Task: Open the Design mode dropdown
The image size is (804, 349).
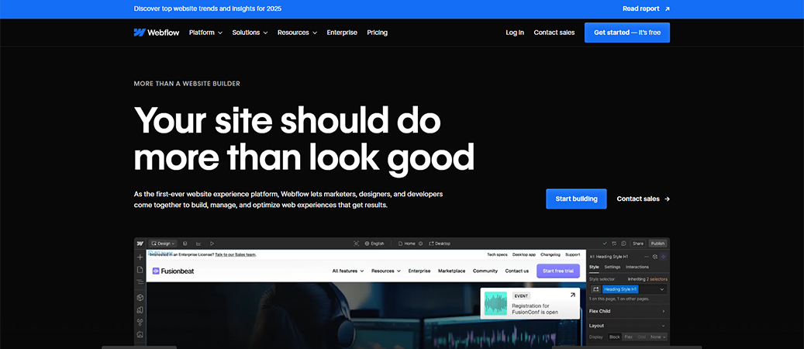Action: tap(164, 244)
